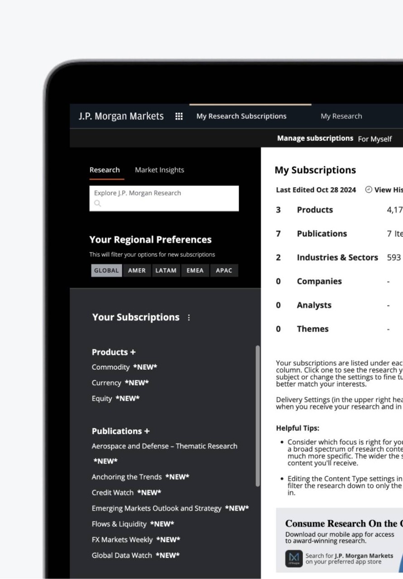Open the Your Subscriptions kebab menu
Viewport: 403px width, 579px height.
coord(189,318)
